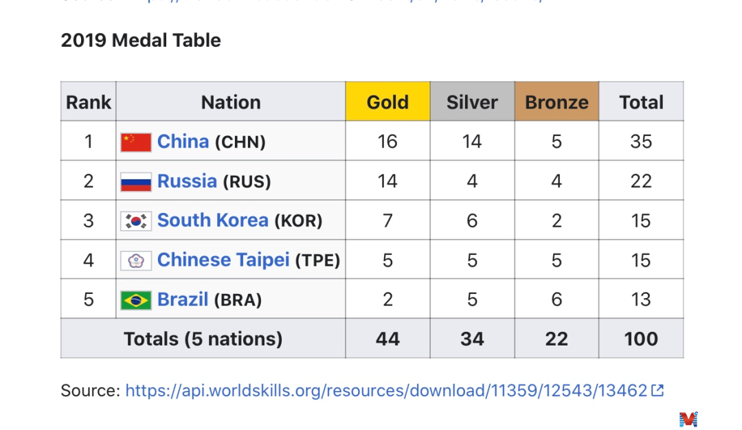The width and height of the screenshot is (742, 430).
Task: Open the Russia country link
Action: 187,181
